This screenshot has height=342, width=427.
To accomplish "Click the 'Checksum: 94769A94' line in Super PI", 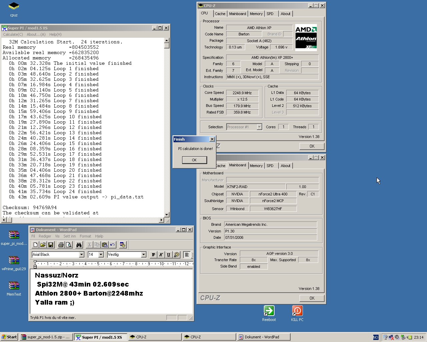I will click(30, 207).
